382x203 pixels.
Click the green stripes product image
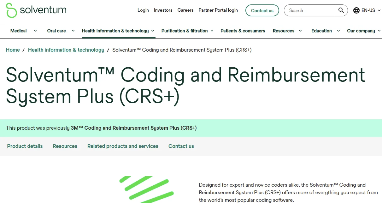147,189
